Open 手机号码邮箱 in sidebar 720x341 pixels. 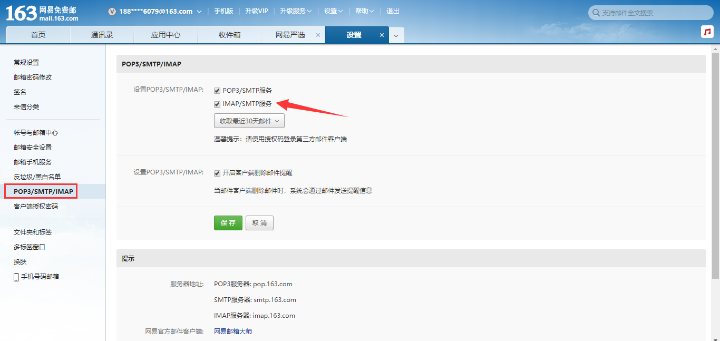tap(40, 277)
